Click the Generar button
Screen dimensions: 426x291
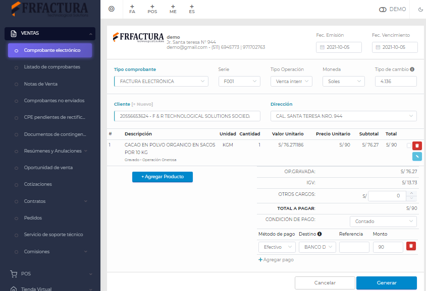[387, 283]
